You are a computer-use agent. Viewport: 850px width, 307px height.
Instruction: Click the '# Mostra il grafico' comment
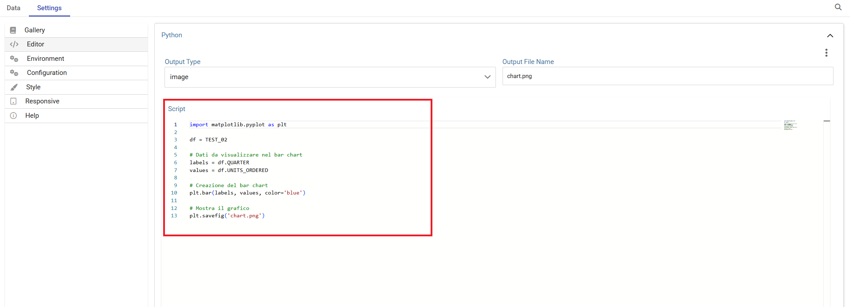click(219, 208)
